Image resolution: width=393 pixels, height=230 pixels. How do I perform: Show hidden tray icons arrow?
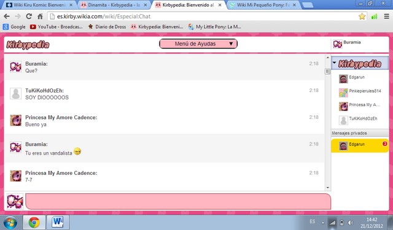[x=323, y=223]
